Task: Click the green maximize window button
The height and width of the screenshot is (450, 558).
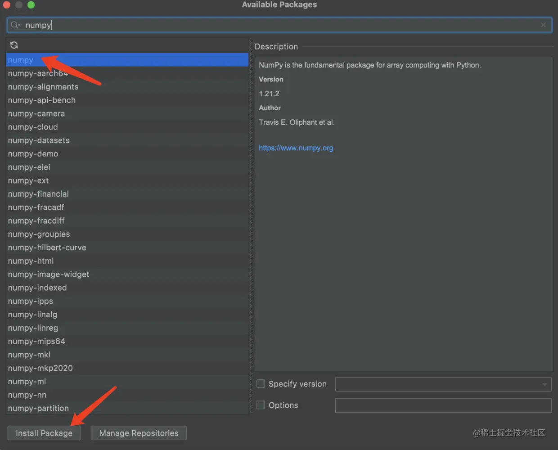Action: [x=31, y=5]
